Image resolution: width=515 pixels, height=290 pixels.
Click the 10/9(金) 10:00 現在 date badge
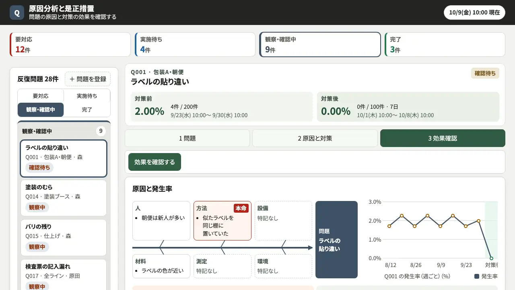click(474, 12)
